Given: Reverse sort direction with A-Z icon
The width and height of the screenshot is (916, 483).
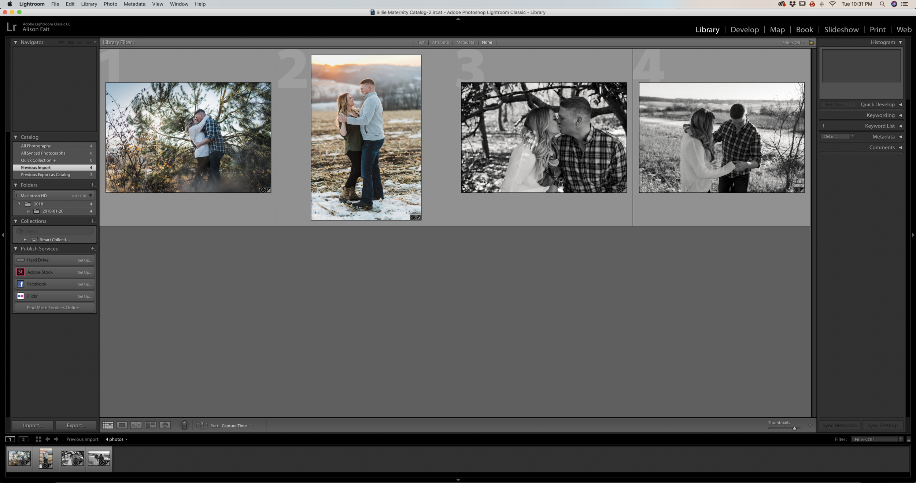Looking at the screenshot, I should pos(202,425).
